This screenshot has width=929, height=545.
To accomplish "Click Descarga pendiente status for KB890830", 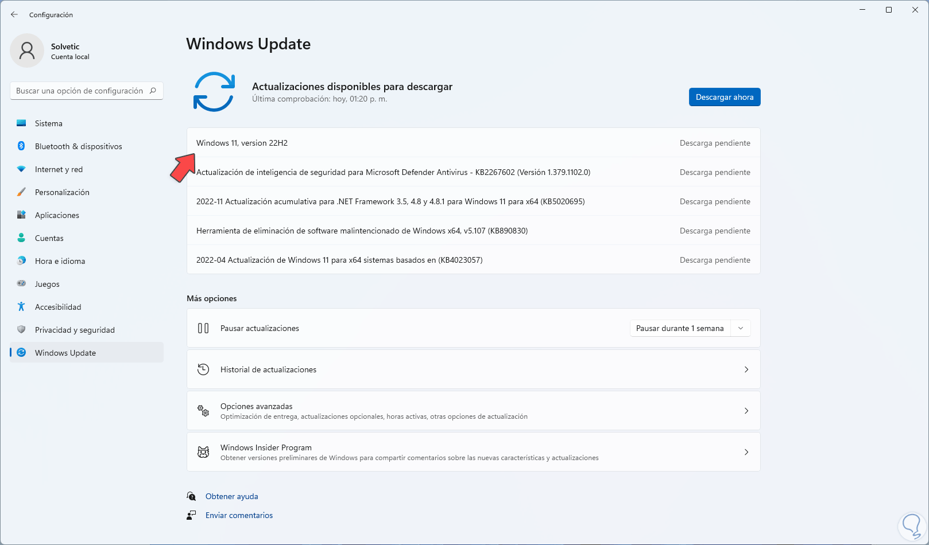I will pyautogui.click(x=715, y=231).
